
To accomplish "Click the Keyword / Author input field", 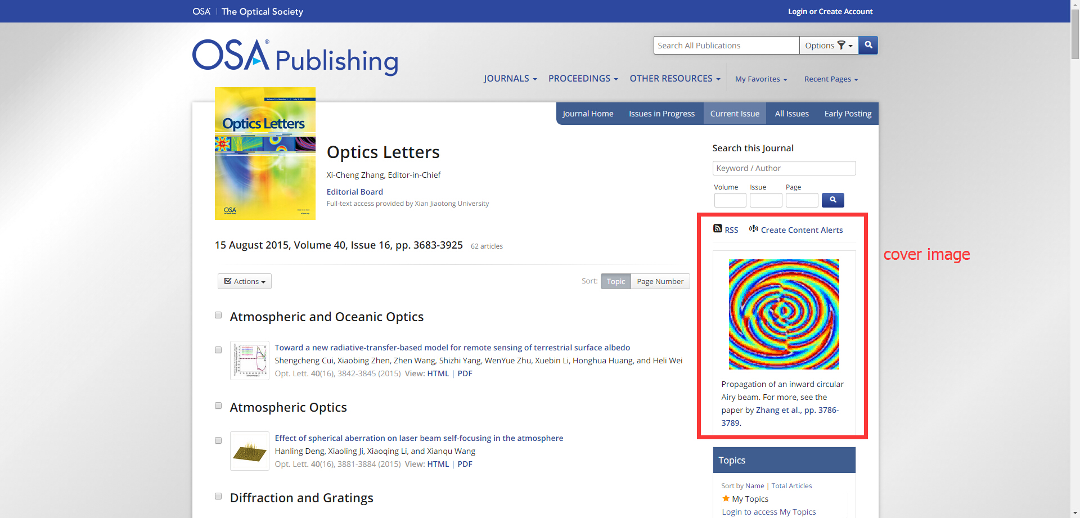I will click(784, 168).
